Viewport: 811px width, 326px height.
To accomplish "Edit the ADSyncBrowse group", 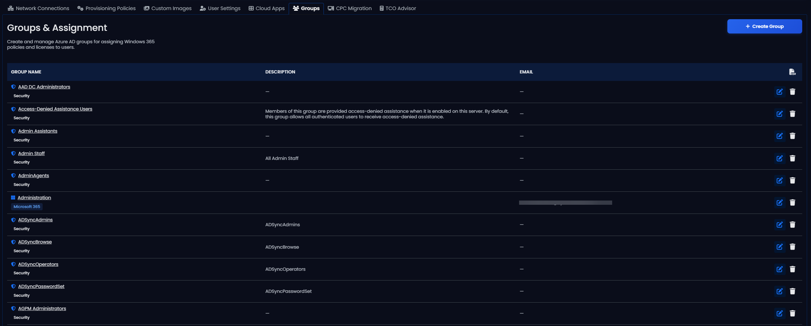I will click(779, 247).
